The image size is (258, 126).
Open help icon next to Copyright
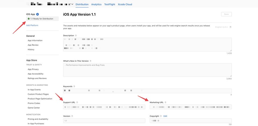tap(161, 116)
